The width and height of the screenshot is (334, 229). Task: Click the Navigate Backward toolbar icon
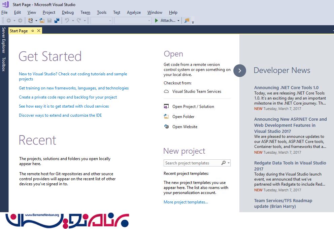click(9, 21)
